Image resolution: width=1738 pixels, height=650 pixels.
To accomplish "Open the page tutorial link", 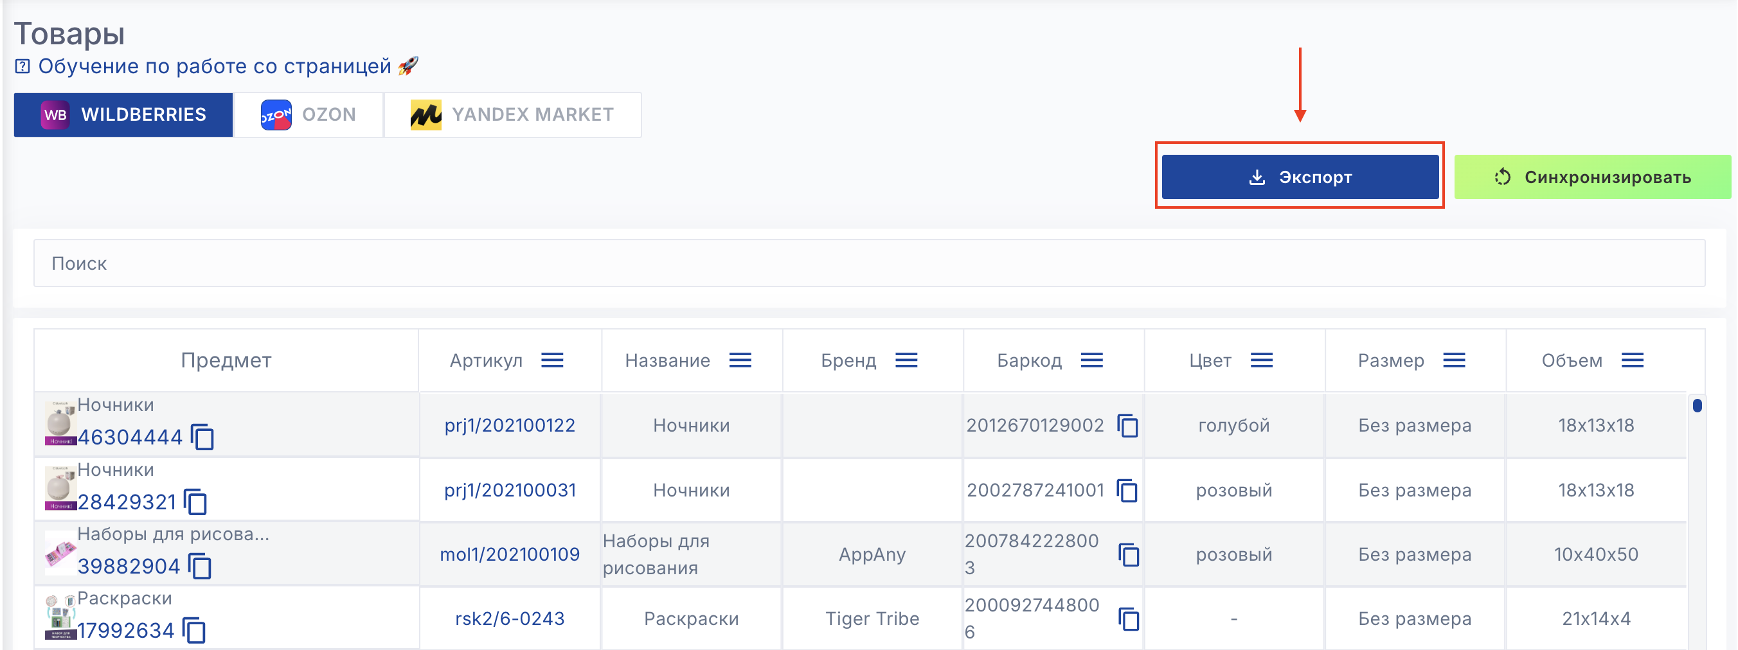I will 214,66.
